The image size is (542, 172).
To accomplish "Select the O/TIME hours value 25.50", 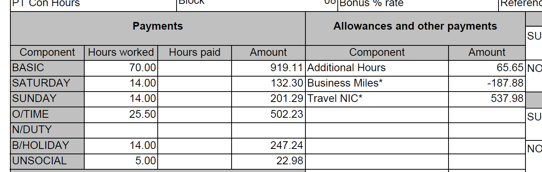I will [142, 114].
